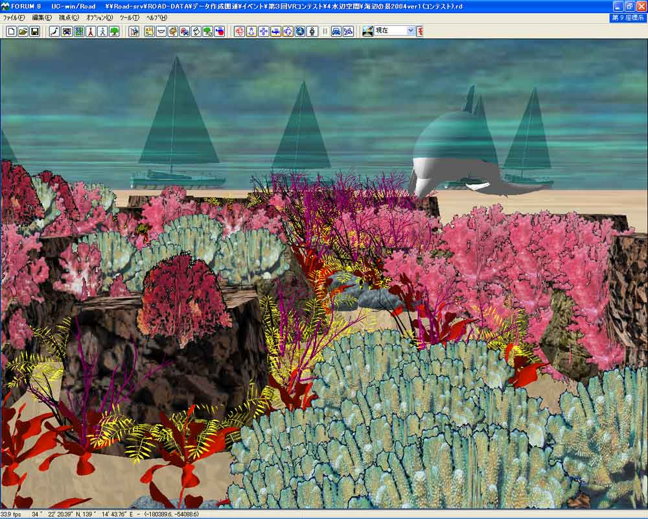
Task: Open the red and blue cars traffic icon
Action: pyautogui.click(x=185, y=31)
